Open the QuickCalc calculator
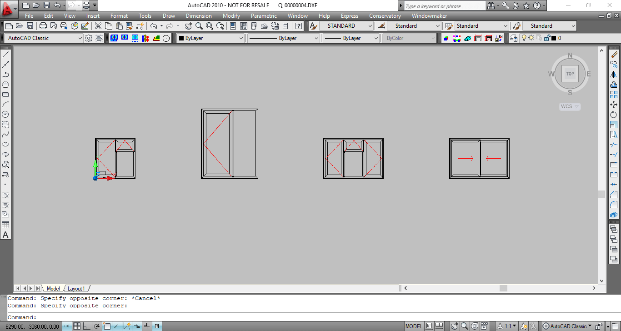The image size is (621, 331). 285,26
